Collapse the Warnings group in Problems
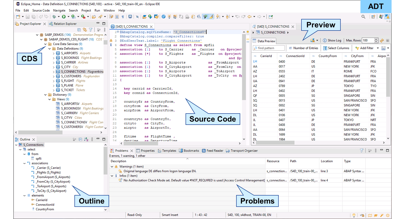 point(112,167)
